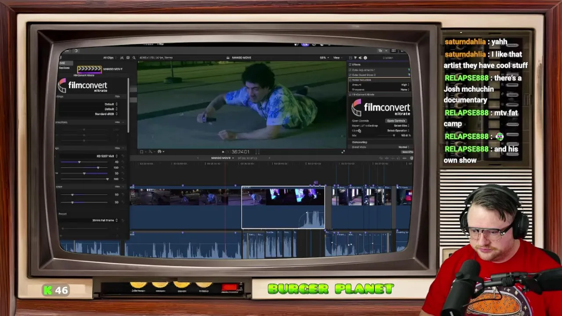Adjust the slider with value 130 in FilmConvert panel
This screenshot has width=562, height=316.
click(85, 168)
